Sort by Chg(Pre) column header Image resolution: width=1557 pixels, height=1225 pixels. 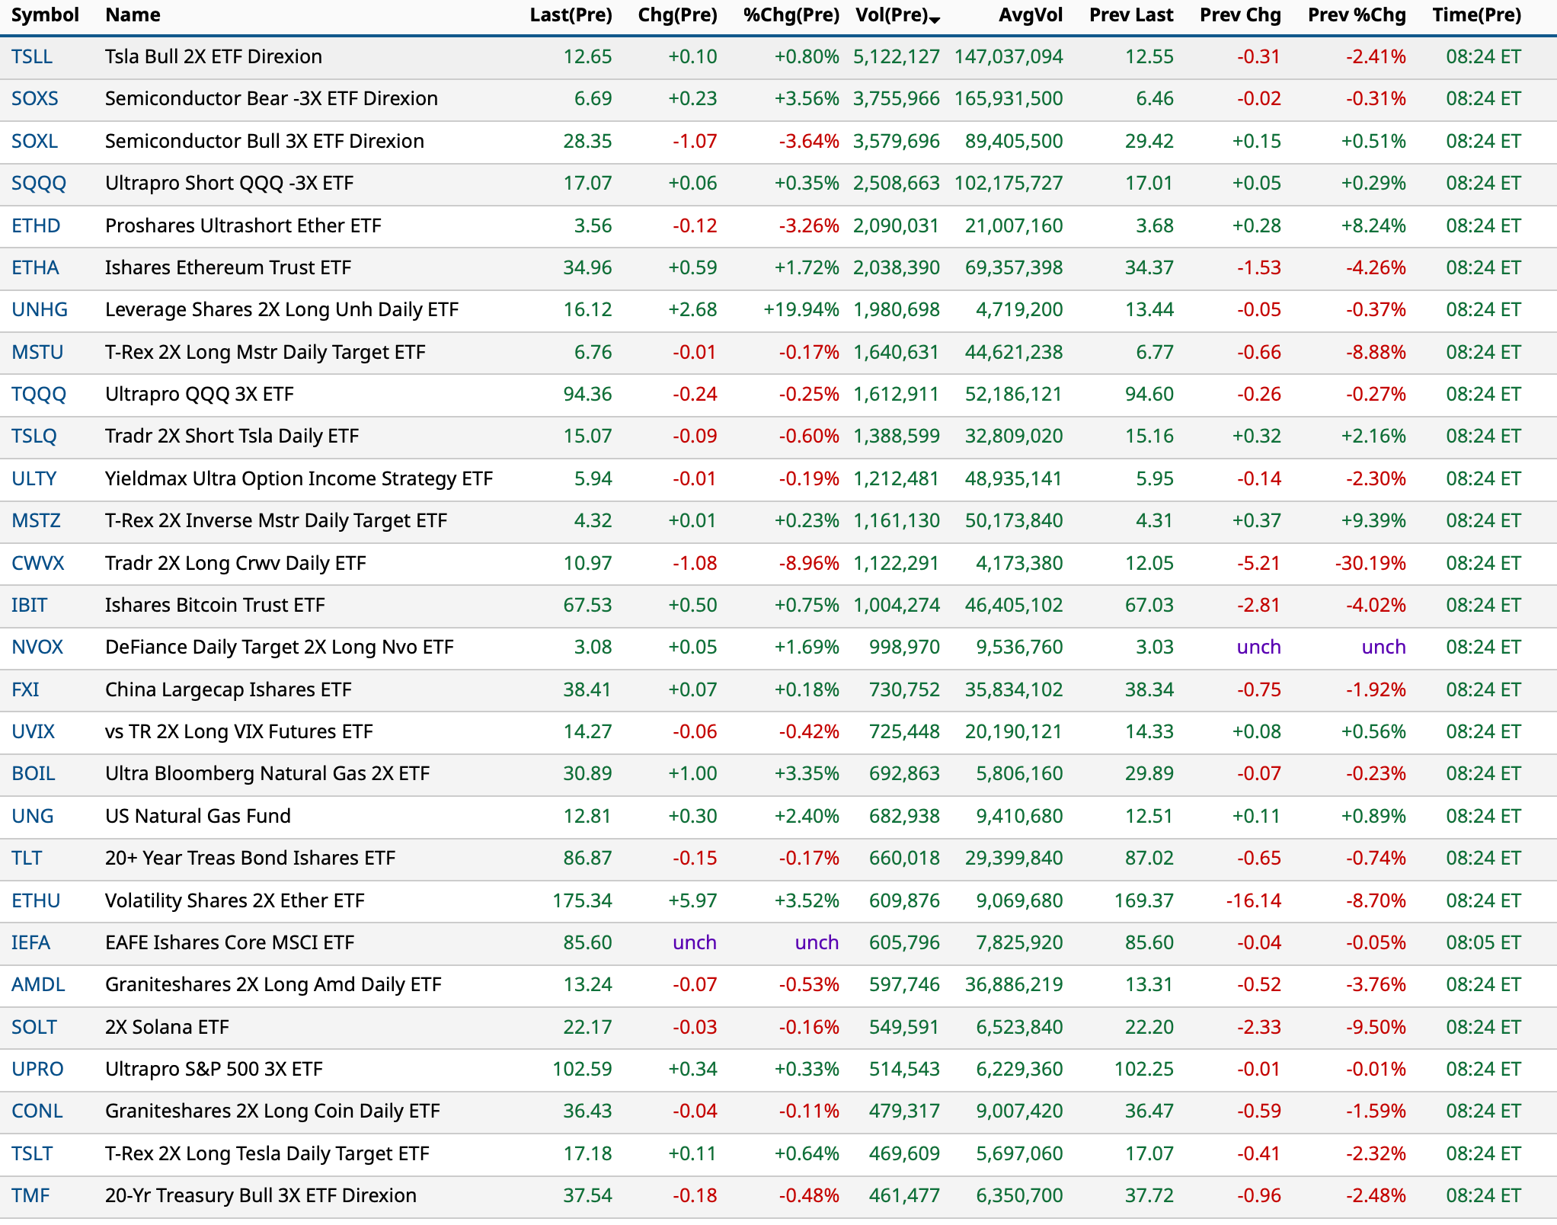(x=677, y=15)
